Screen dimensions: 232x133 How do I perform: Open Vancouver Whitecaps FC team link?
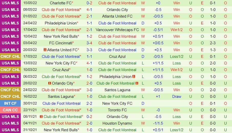(x=117, y=30)
